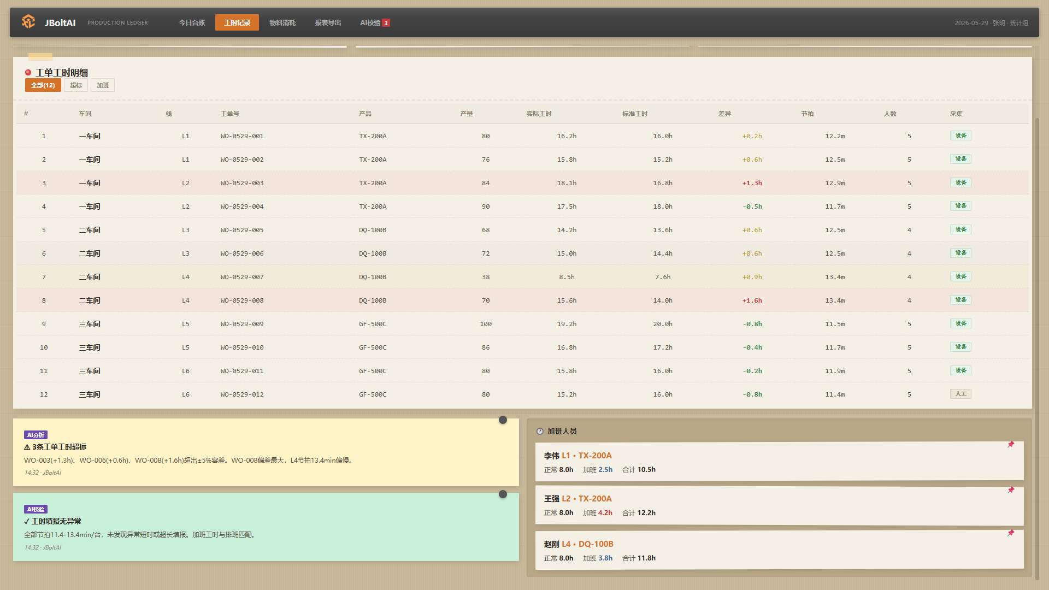The width and height of the screenshot is (1049, 590).
Task: Sort by the 车间 column header
Action: pyautogui.click(x=85, y=114)
